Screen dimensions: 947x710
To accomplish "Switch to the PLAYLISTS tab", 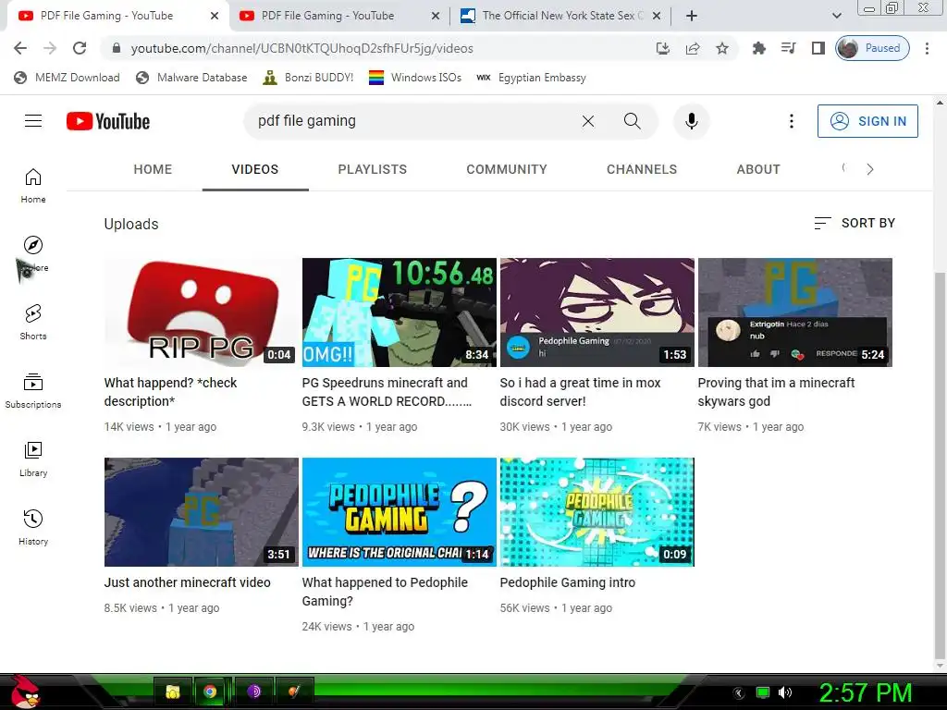I will [372, 170].
